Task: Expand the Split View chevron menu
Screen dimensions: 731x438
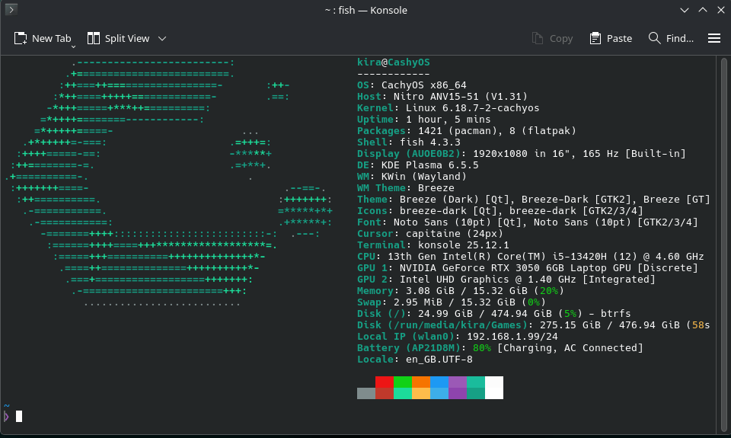Action: click(x=162, y=38)
